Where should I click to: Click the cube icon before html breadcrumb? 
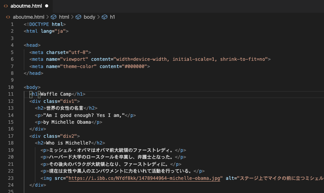pyautogui.click(x=54, y=17)
